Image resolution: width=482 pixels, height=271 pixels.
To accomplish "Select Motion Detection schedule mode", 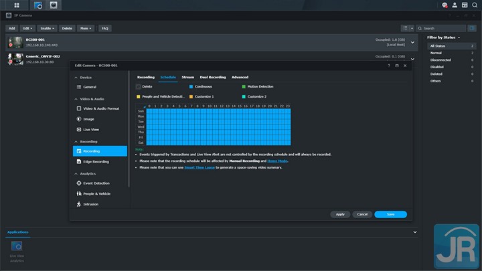I will click(x=244, y=86).
